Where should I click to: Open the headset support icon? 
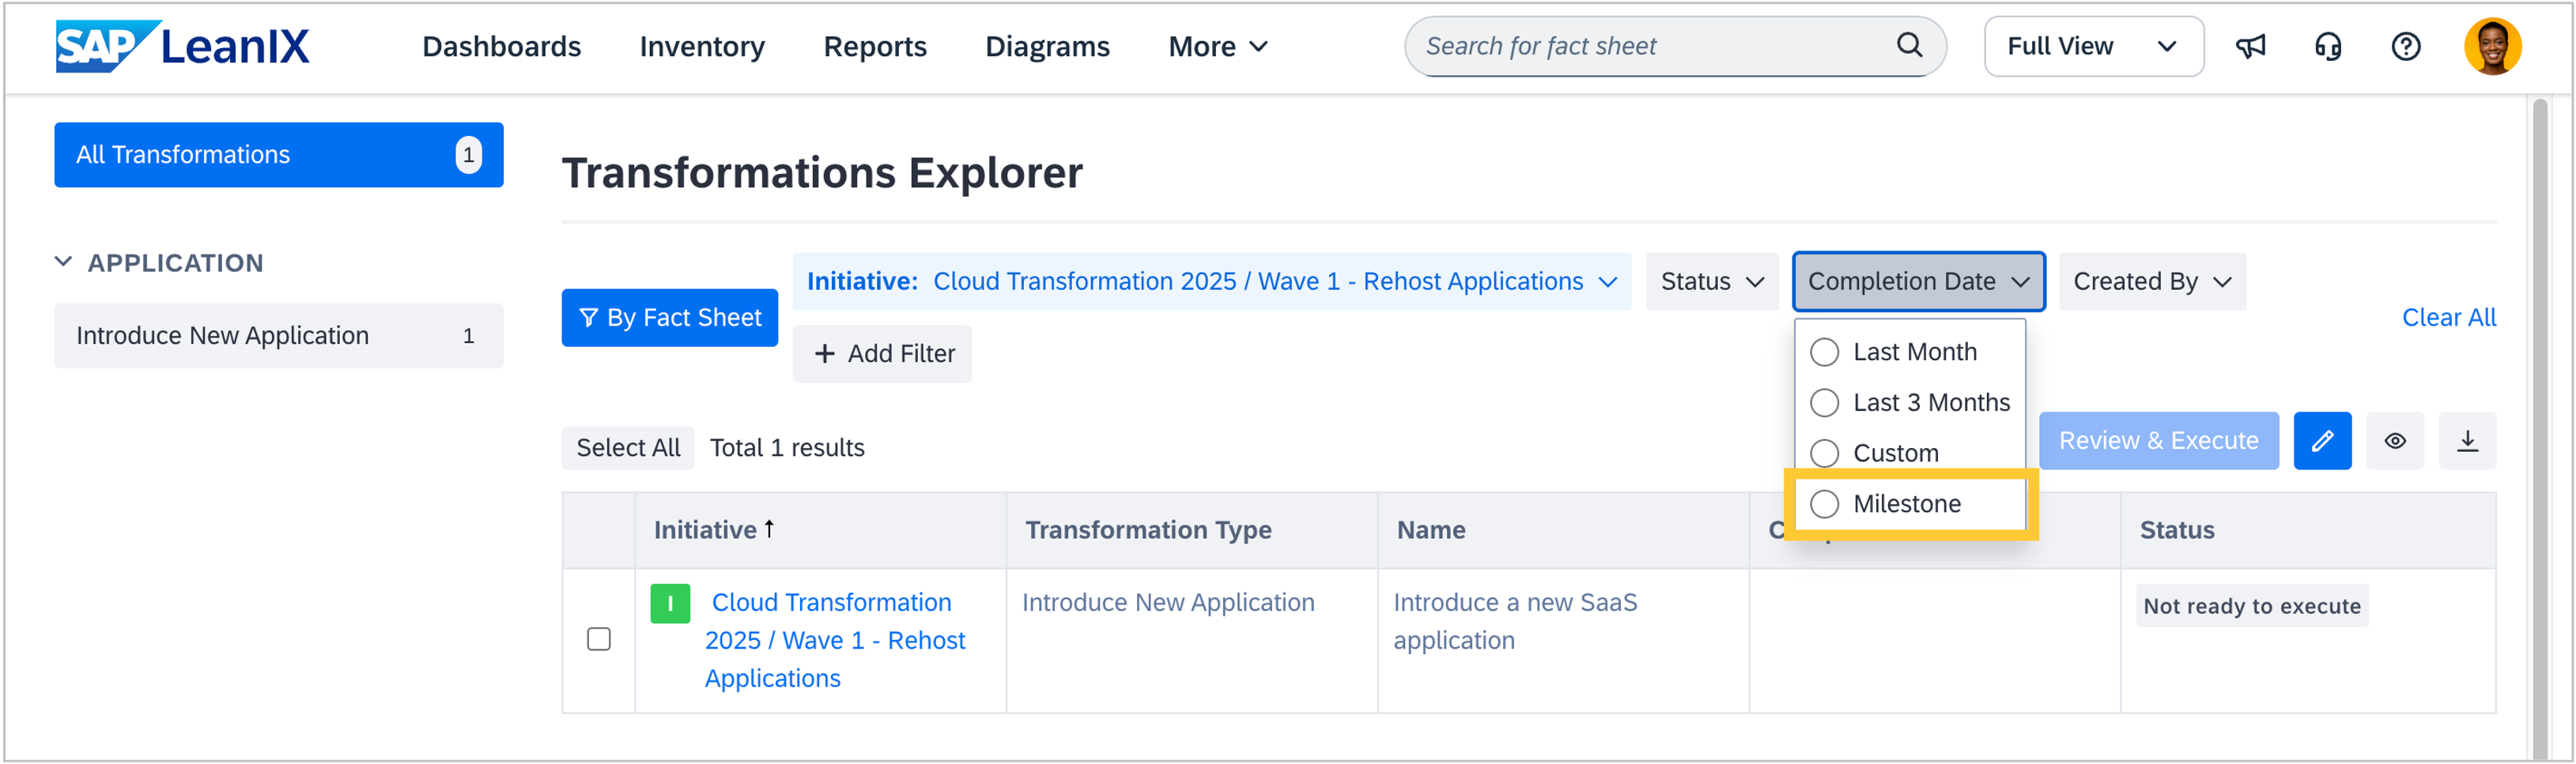point(2328,46)
